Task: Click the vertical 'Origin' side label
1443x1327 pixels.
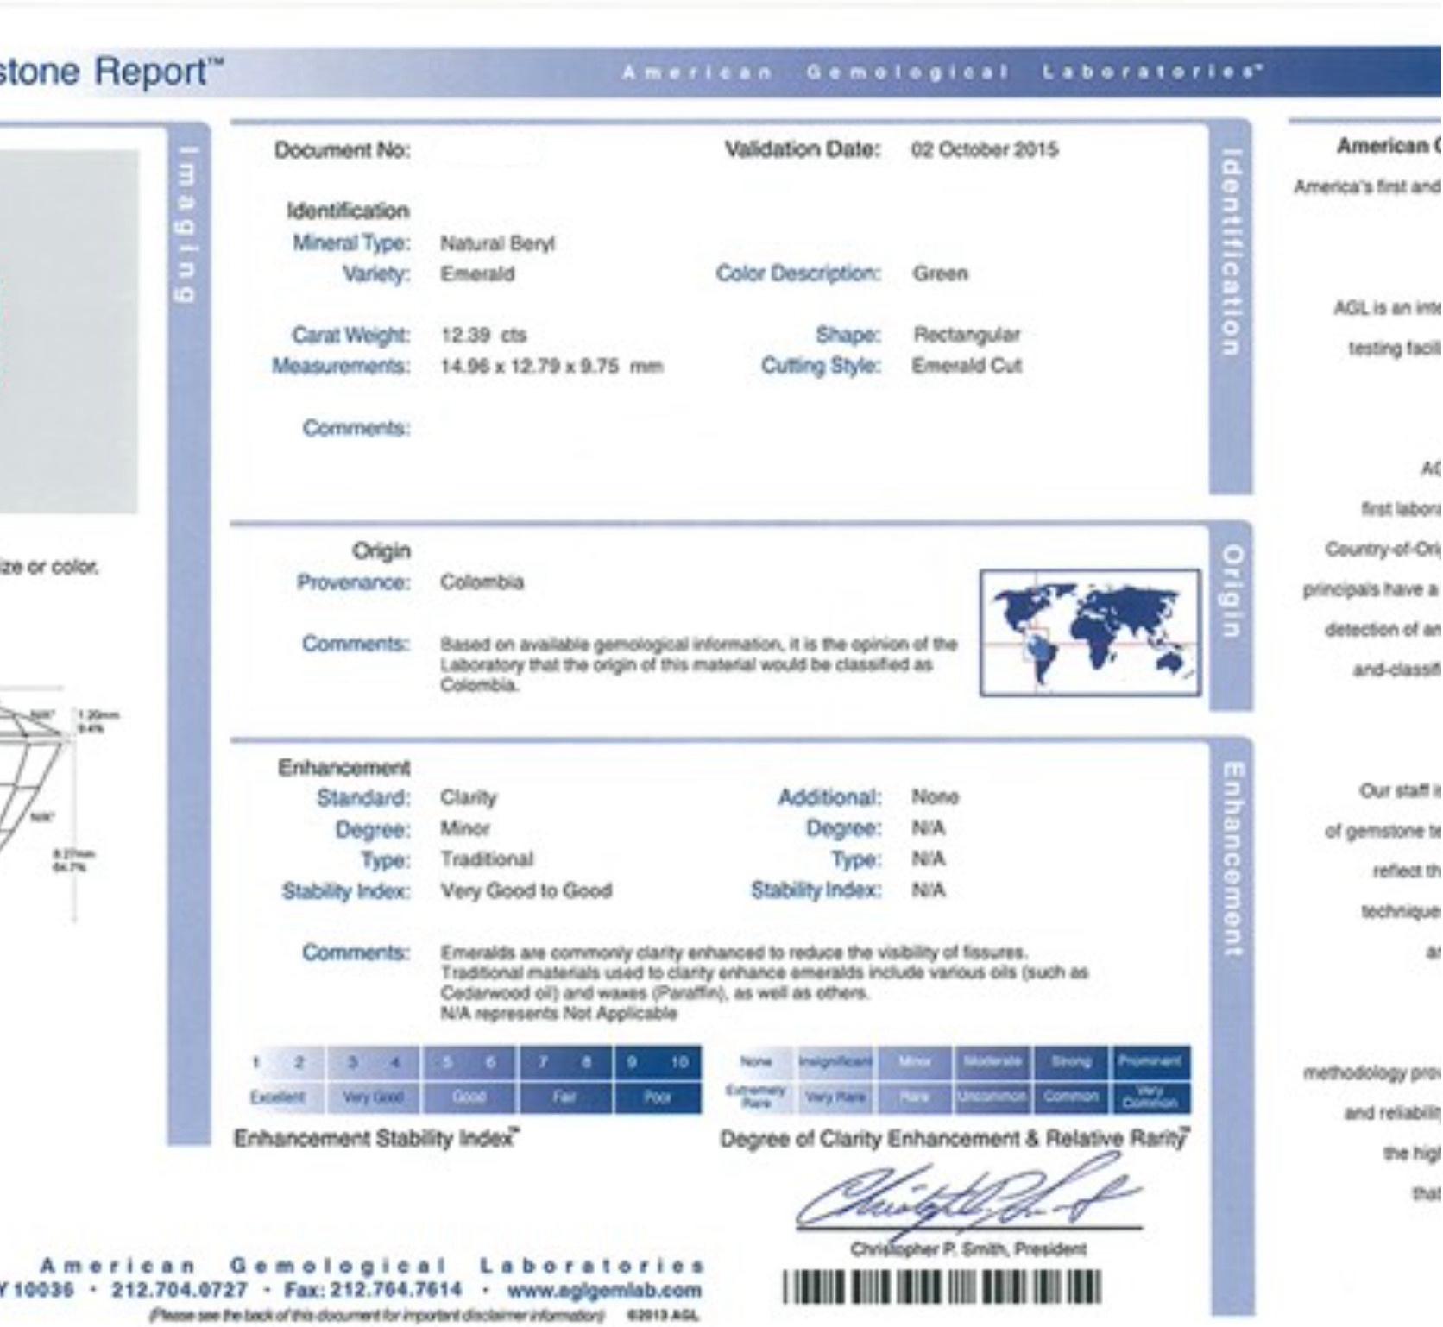Action: pos(1232,590)
